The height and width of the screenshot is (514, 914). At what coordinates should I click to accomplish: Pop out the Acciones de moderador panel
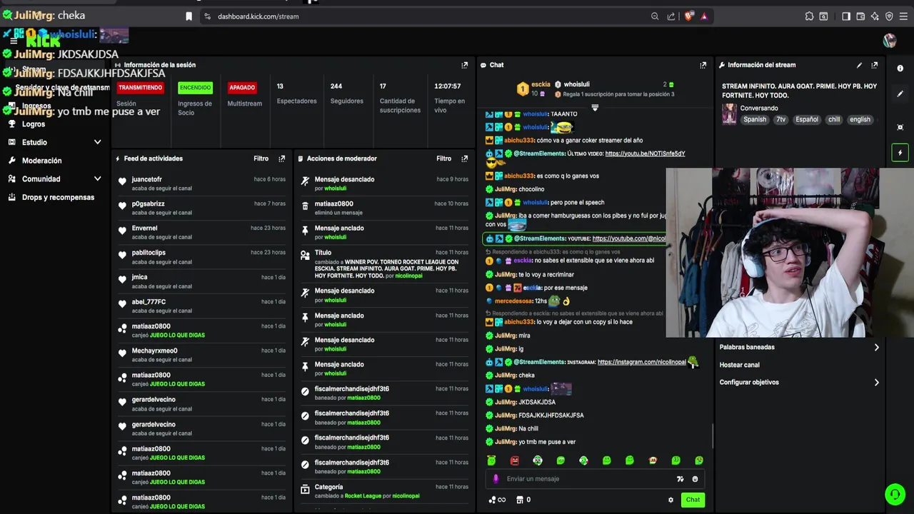(464, 158)
